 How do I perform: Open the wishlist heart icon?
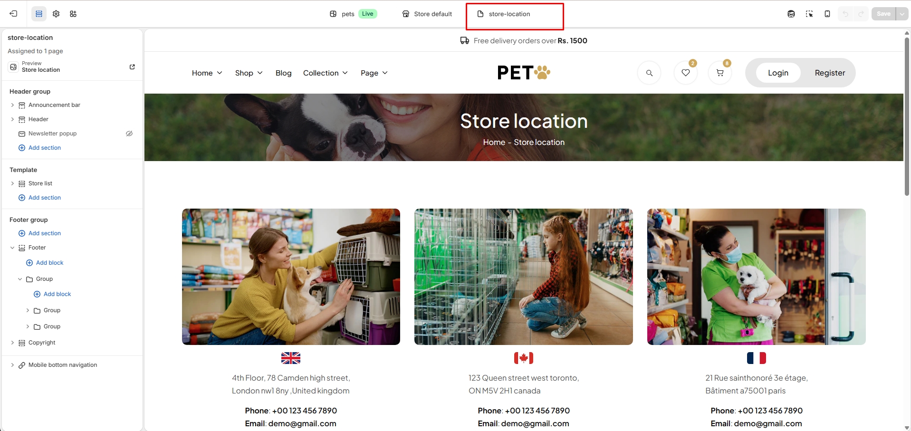(x=685, y=73)
